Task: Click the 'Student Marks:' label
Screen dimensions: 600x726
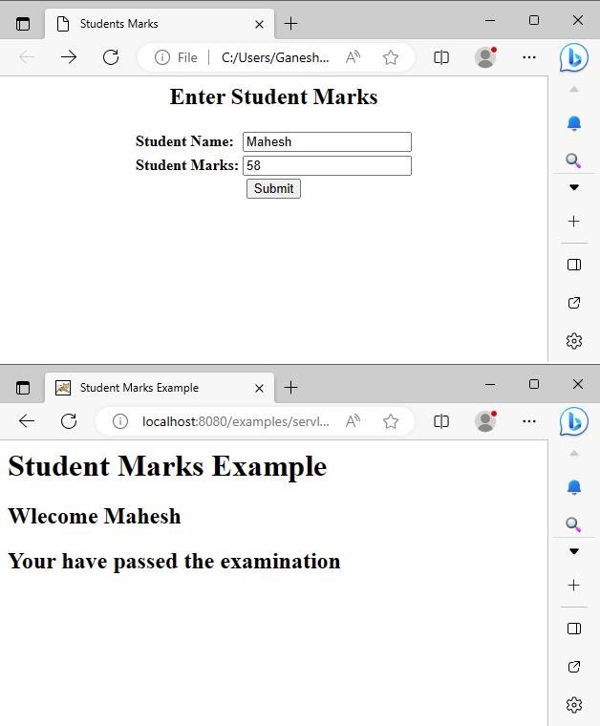Action: click(186, 165)
